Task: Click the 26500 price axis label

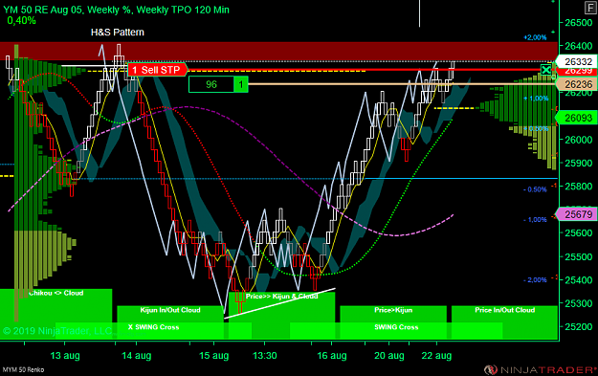Action: coord(579,23)
